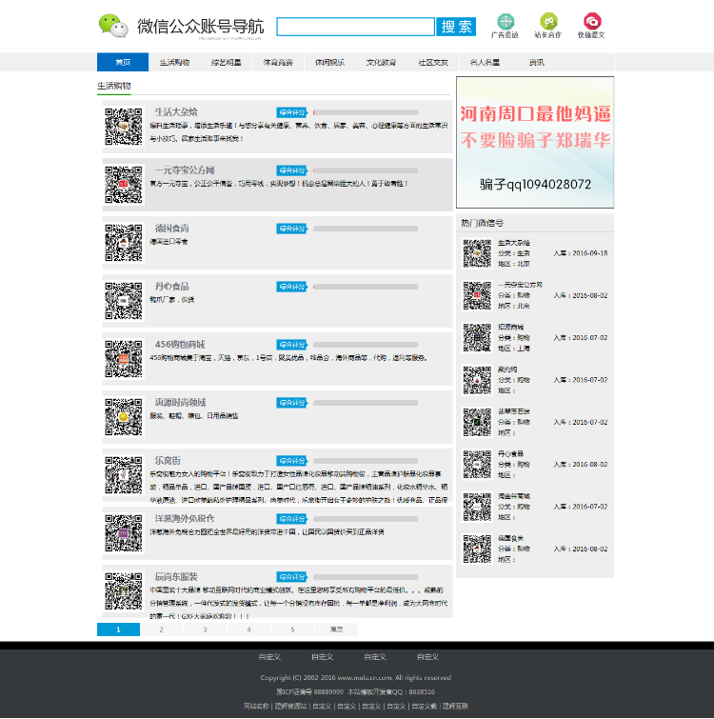
Task: Click the rating bar of 乐窝街
Action: (366, 461)
